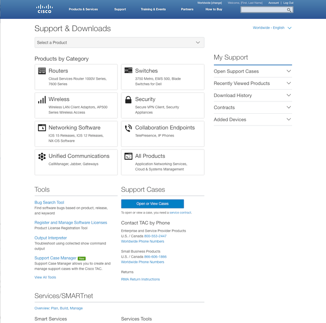
Task: Expand Open Support Cases section
Action: 253,71
